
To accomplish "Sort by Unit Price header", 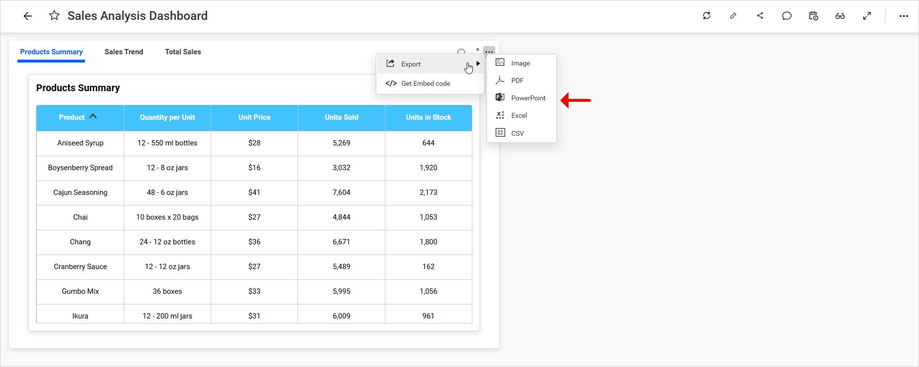I will (x=254, y=117).
